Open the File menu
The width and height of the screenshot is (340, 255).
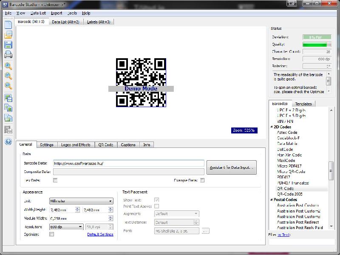click(x=8, y=13)
